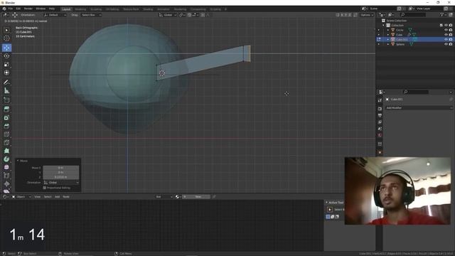Enable Proportional Editing checkbox in Move panel
455x256 pixels.
[x=44, y=188]
